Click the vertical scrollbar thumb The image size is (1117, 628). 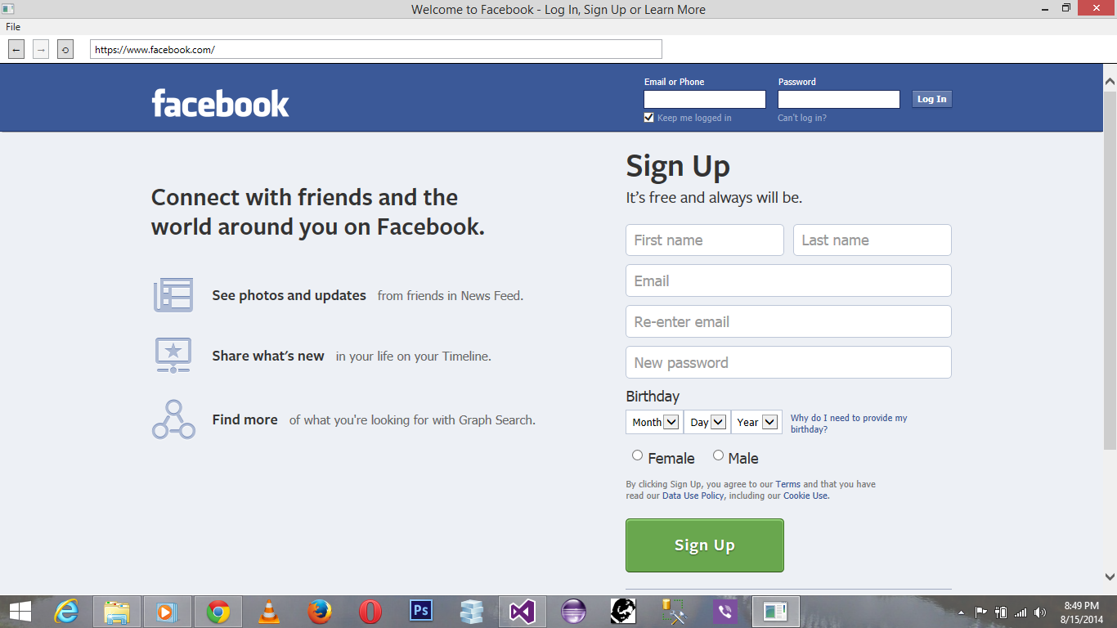tap(1110, 270)
